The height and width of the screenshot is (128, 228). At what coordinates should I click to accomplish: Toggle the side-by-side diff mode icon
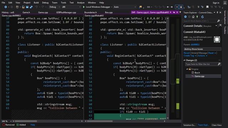point(177,7)
